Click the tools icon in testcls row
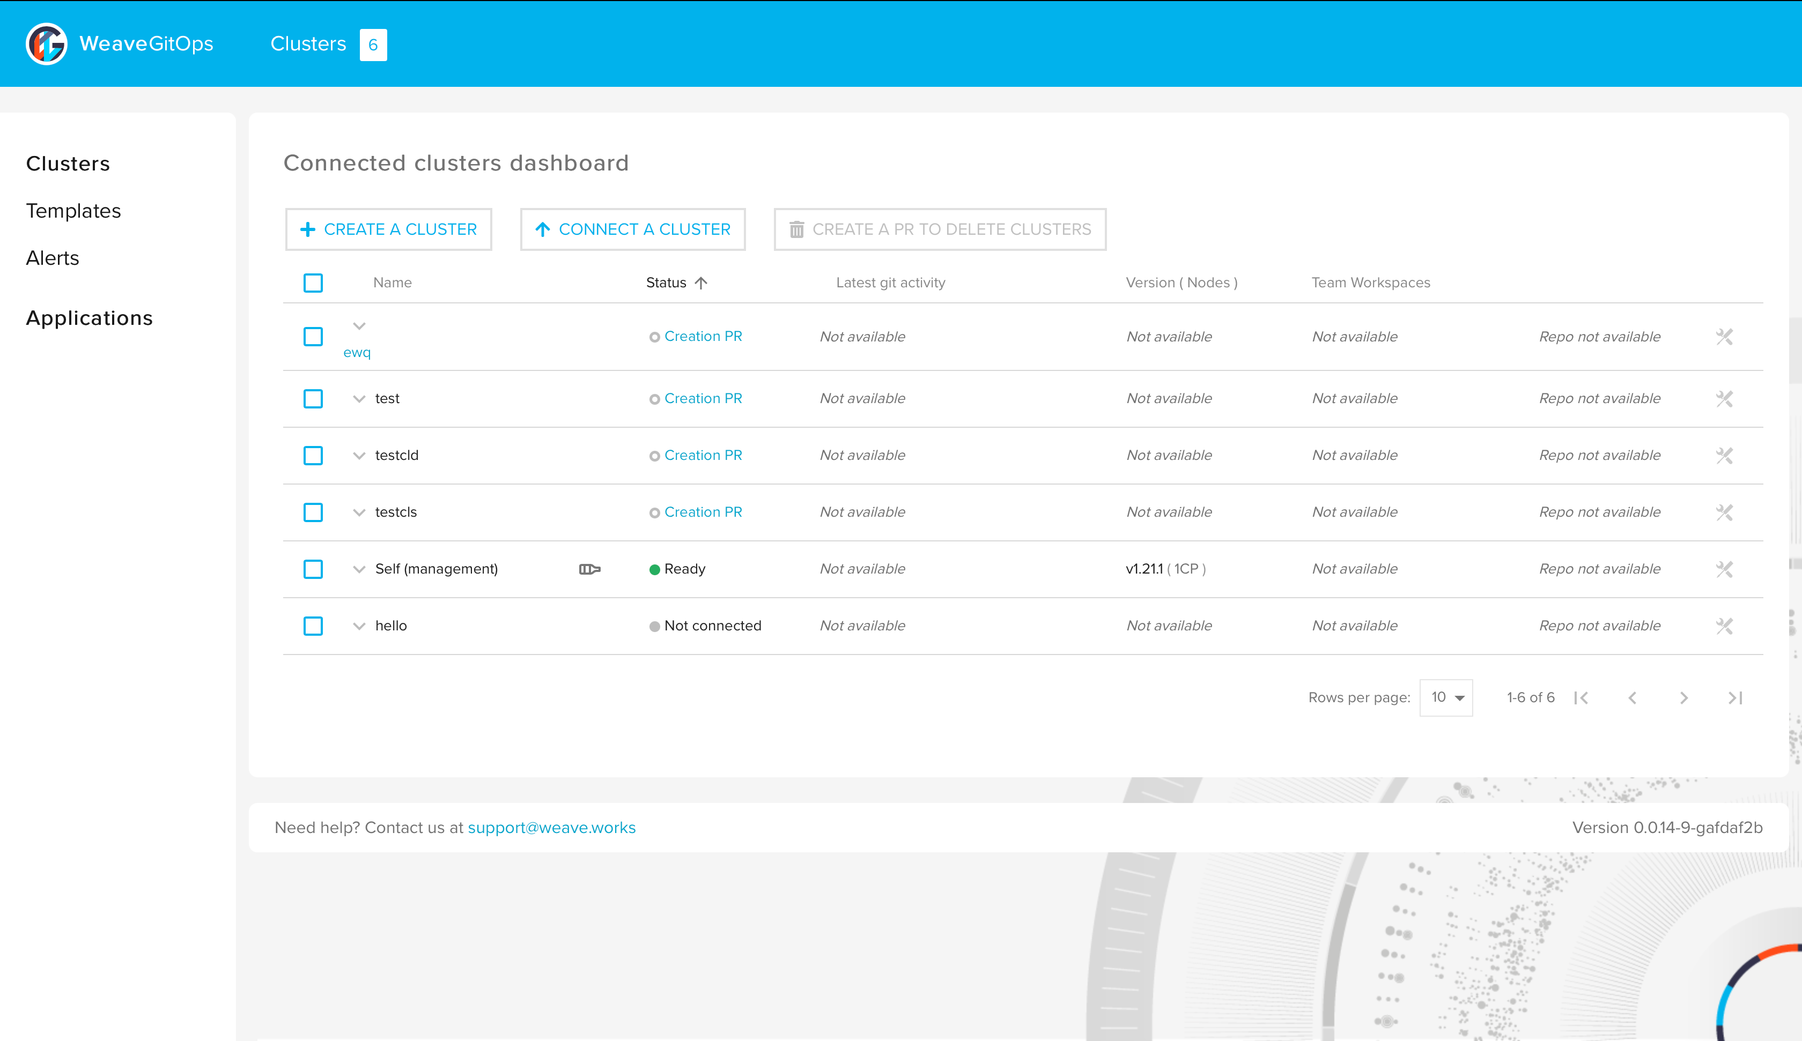This screenshot has height=1041, width=1802. pos(1724,512)
